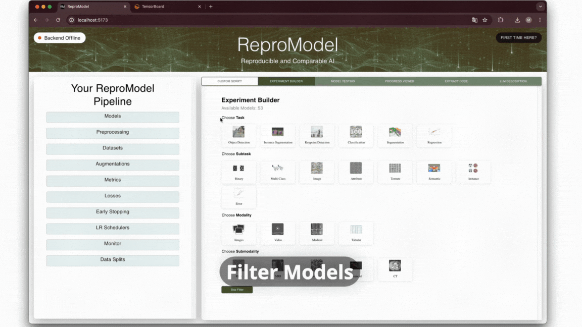Choose the Images modality card
The width and height of the screenshot is (582, 327).
coord(238,233)
